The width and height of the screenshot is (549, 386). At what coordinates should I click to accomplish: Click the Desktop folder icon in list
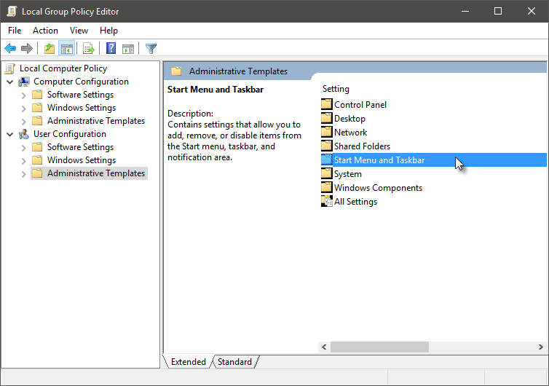tap(327, 119)
